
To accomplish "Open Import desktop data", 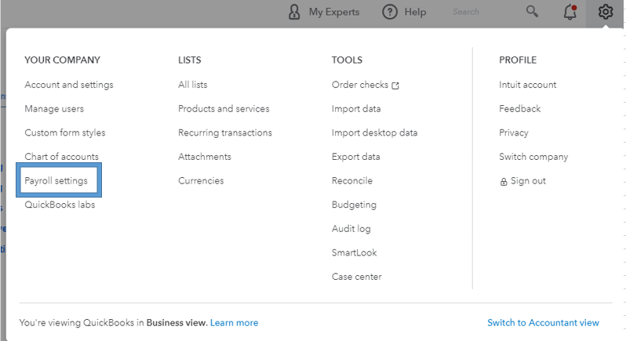I will point(375,133).
